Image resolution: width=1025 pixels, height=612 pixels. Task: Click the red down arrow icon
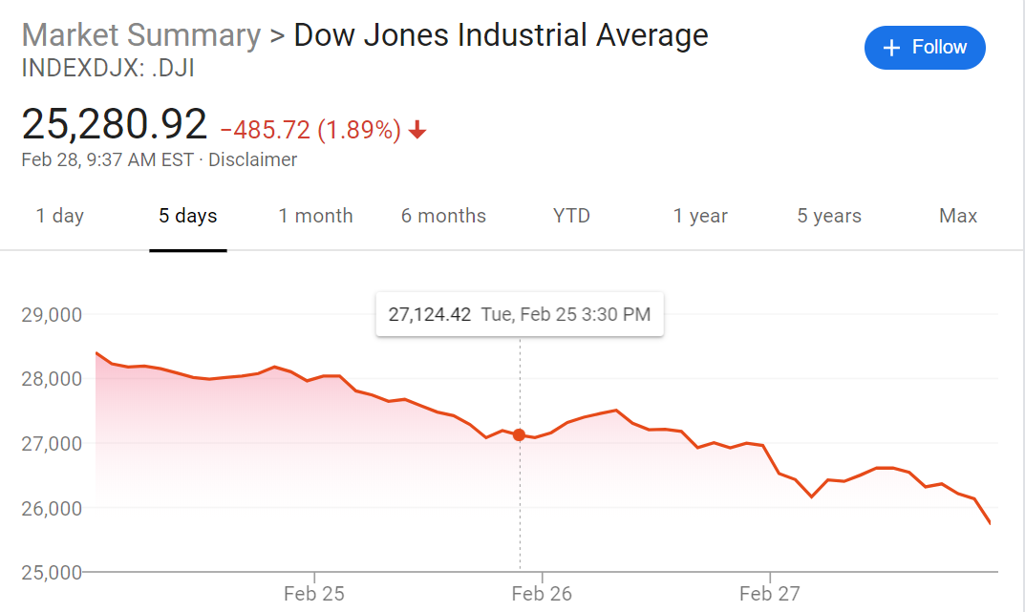click(417, 130)
